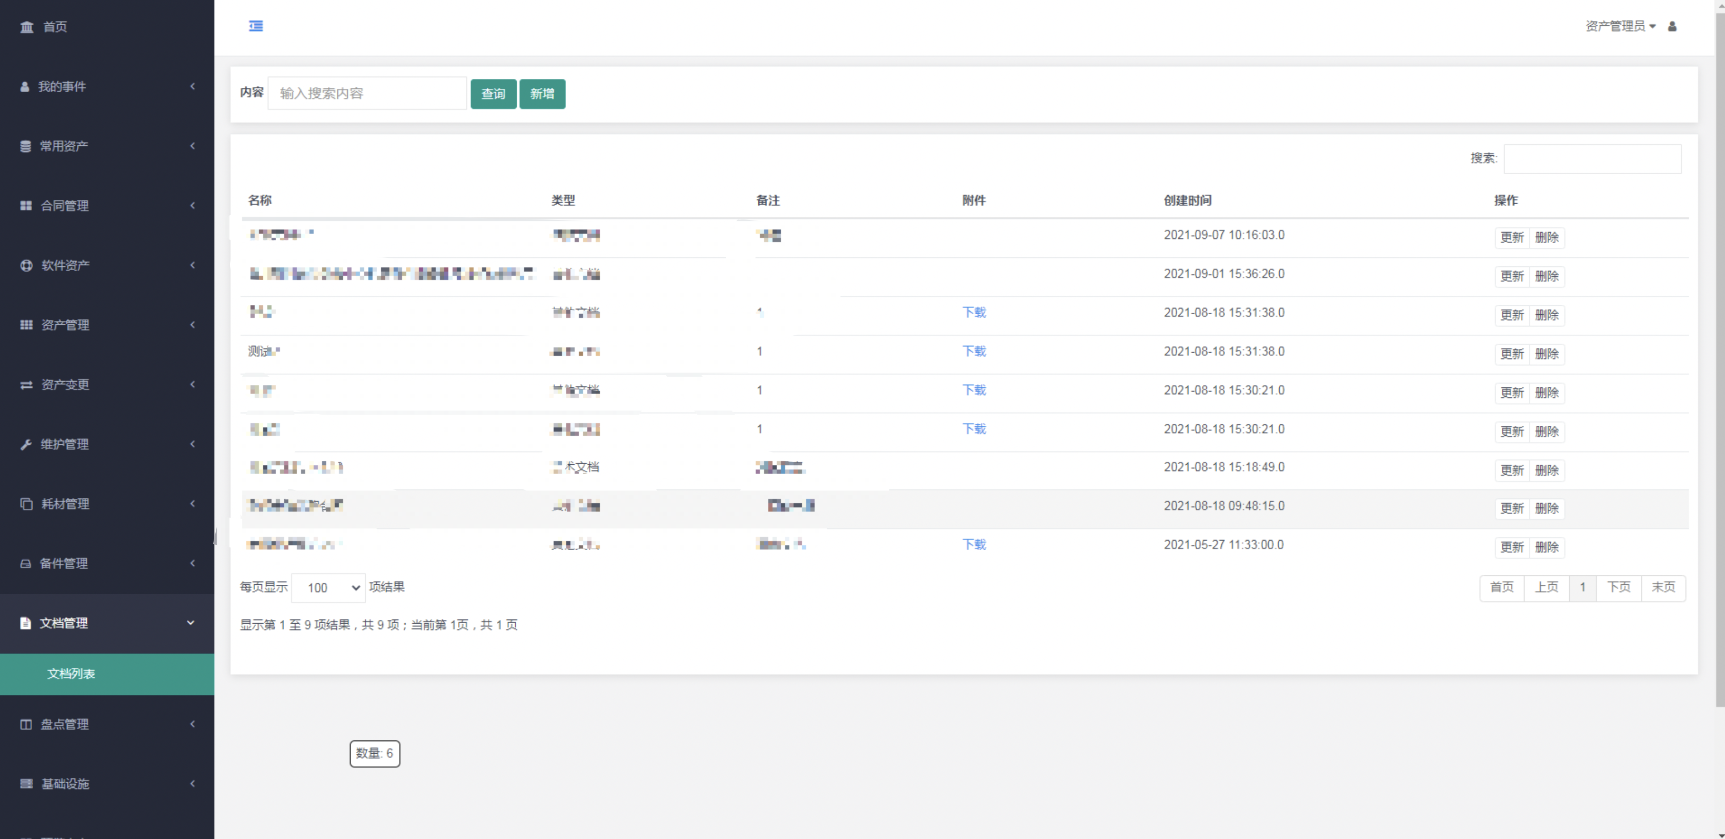Sort by the 类型 column header
This screenshot has height=839, width=1725.
(563, 200)
